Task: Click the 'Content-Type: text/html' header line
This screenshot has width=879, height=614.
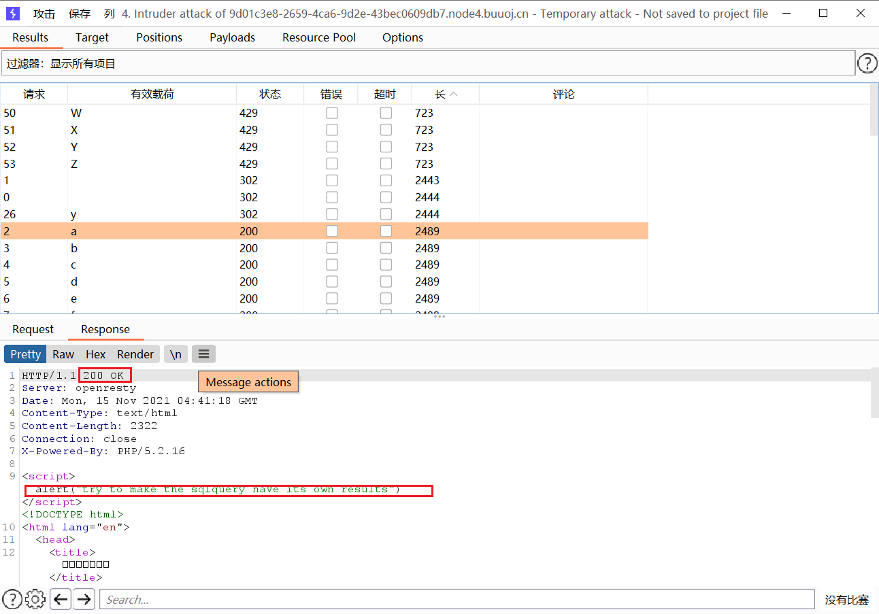Action: tap(99, 413)
